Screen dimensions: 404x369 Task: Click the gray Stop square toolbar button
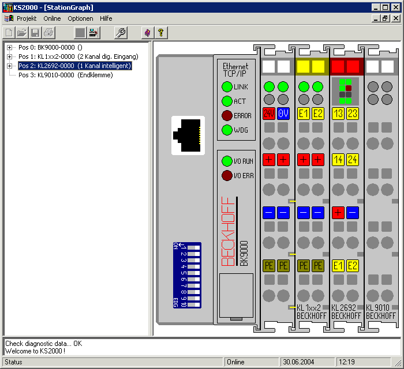pos(80,33)
